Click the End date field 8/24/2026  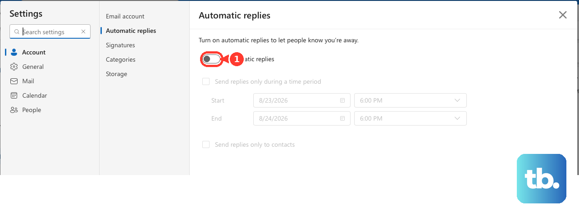(x=302, y=118)
